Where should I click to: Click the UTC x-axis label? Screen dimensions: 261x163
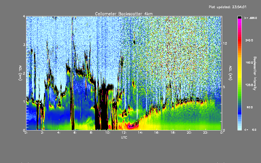point(124,137)
